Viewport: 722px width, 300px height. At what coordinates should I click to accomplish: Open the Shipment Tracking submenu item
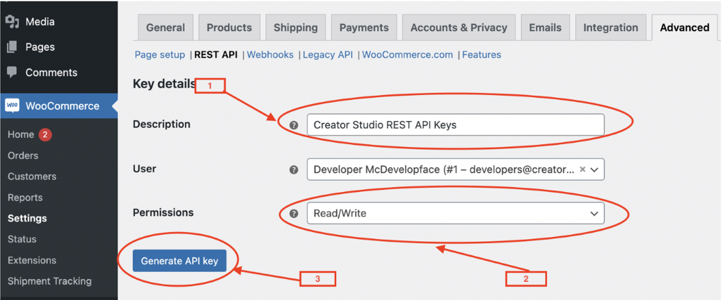coord(50,281)
